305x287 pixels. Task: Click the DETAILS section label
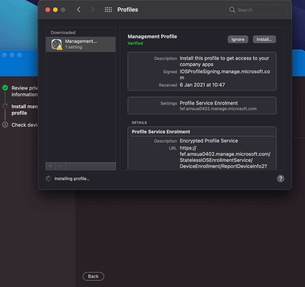coord(139,122)
